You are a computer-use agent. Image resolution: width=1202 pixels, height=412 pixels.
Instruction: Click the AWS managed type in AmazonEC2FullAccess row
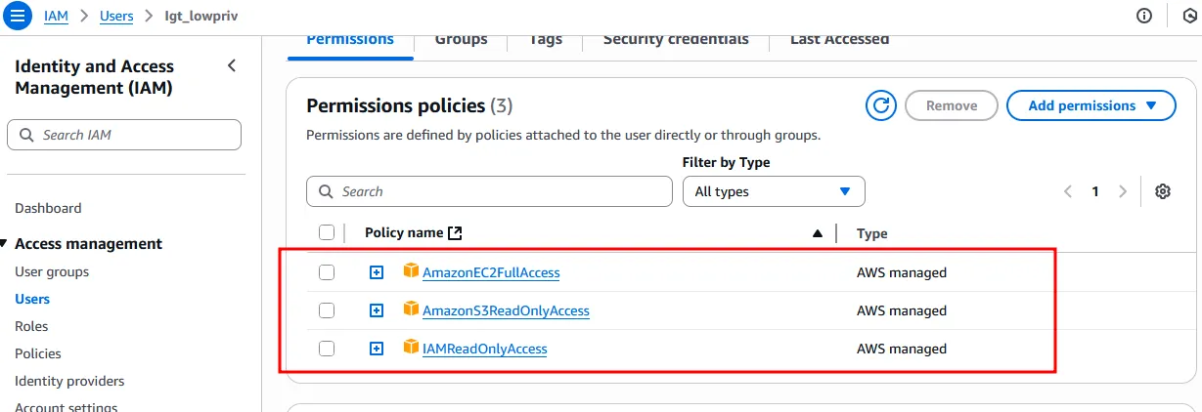pyautogui.click(x=902, y=272)
